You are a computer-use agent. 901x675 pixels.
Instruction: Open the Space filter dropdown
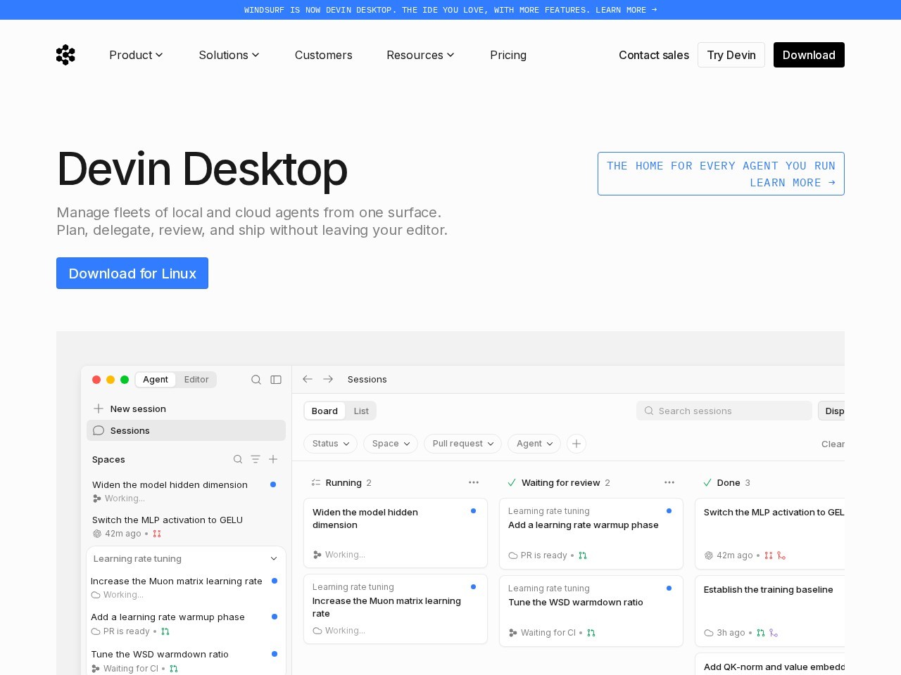pyautogui.click(x=391, y=444)
